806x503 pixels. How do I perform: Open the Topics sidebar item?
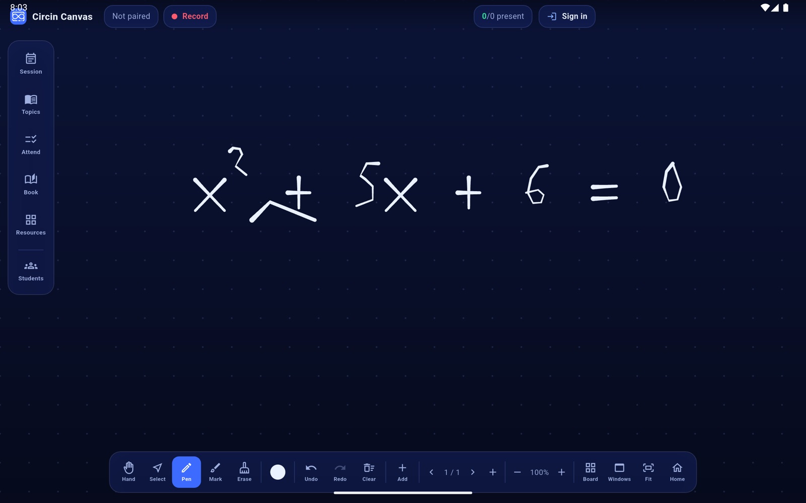pyautogui.click(x=31, y=104)
